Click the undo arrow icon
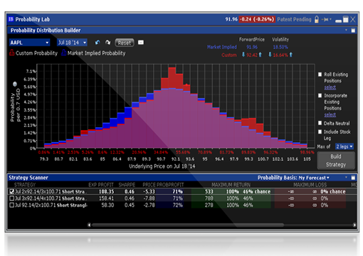Screen dimensions: 363x256 (x=98, y=43)
